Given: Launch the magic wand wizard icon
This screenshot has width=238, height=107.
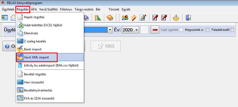Looking at the screenshot, I should [x=134, y=18].
